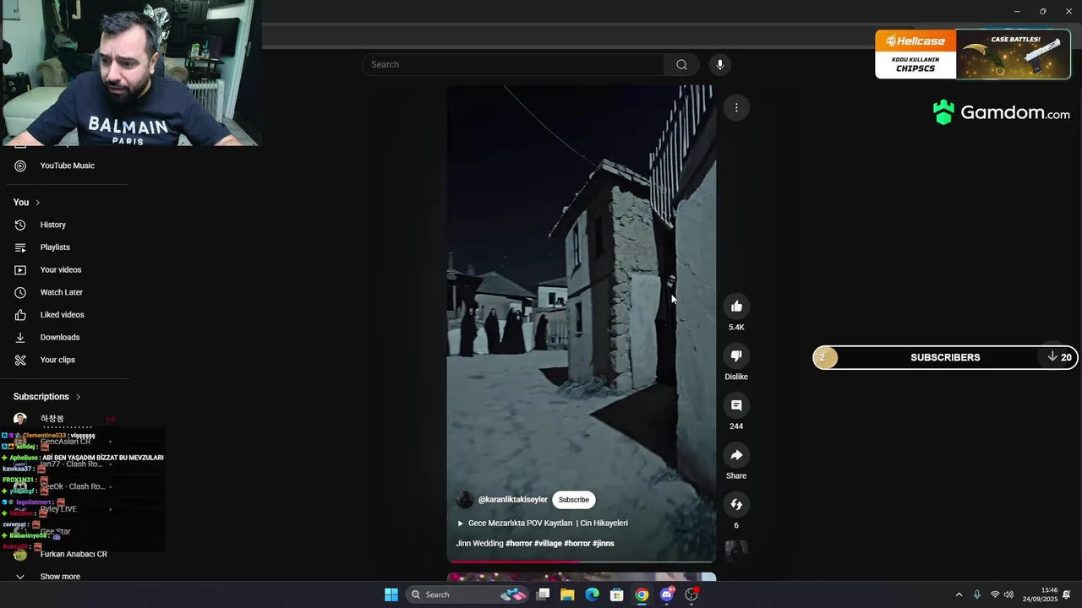Switch to Google Chrome on the taskbar
The height and width of the screenshot is (608, 1082).
(x=642, y=594)
